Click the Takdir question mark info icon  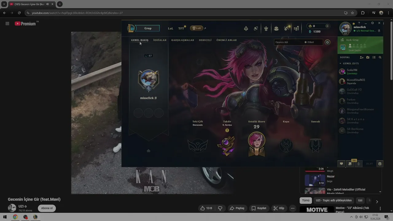[227, 130]
